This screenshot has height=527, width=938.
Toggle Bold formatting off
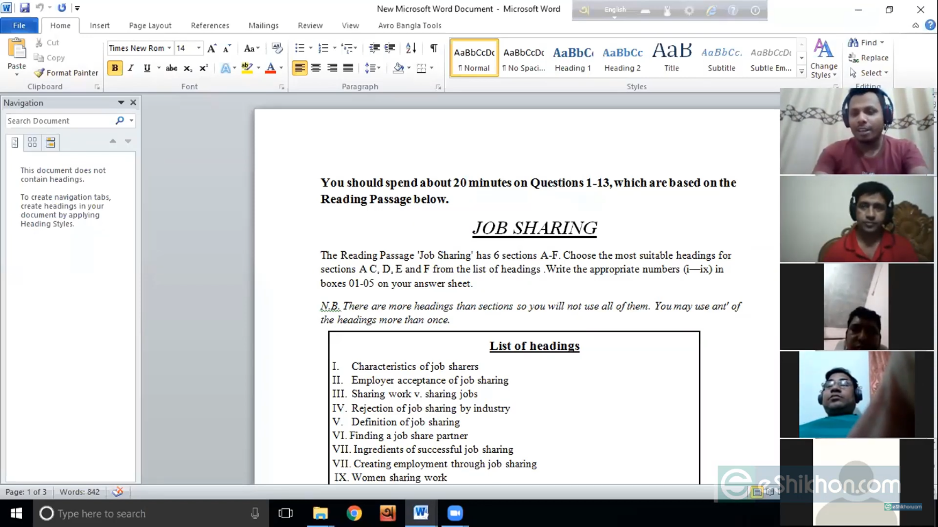(x=115, y=68)
